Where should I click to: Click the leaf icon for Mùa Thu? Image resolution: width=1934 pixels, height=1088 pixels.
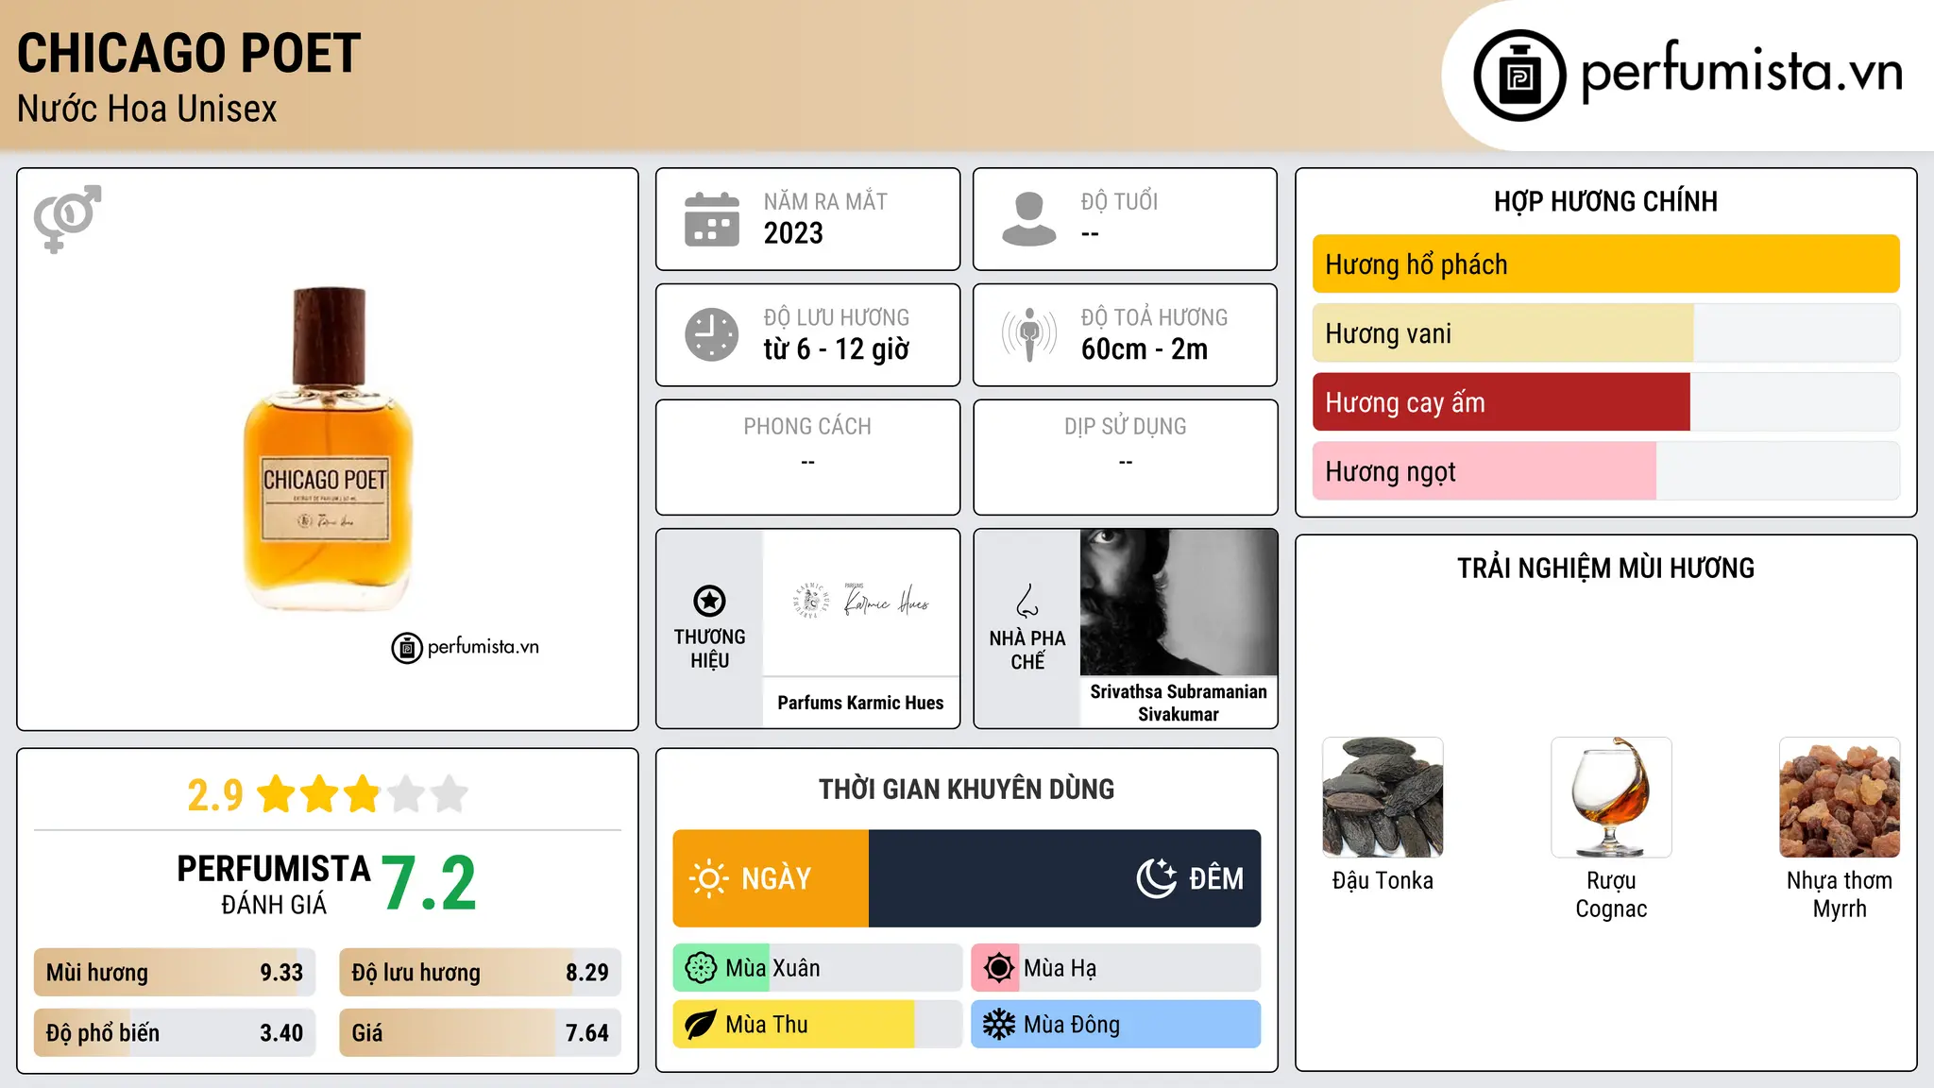click(x=701, y=1025)
